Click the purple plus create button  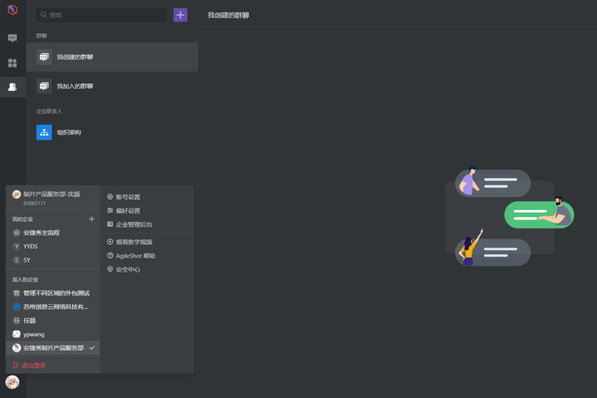coord(180,15)
